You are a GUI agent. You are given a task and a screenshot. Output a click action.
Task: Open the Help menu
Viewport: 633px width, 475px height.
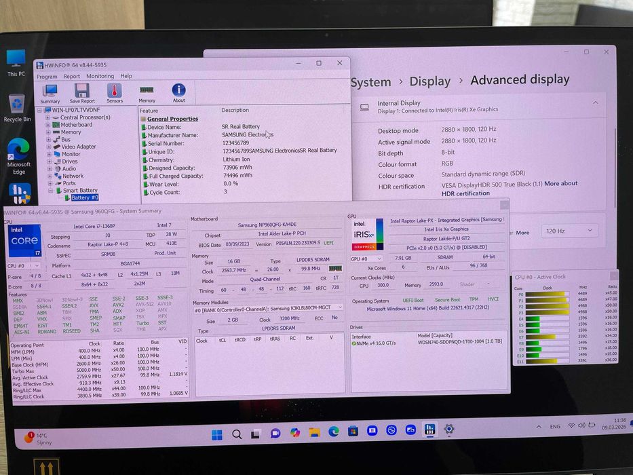[x=126, y=76]
